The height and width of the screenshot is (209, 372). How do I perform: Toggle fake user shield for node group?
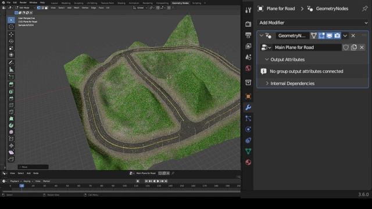click(346, 48)
